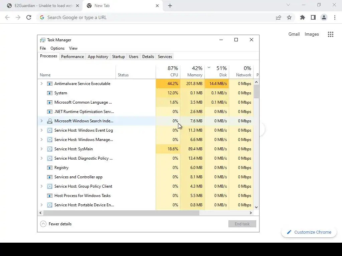Click the Antimalware Service Executable process icon
This screenshot has height=256, width=342.
(x=50, y=84)
